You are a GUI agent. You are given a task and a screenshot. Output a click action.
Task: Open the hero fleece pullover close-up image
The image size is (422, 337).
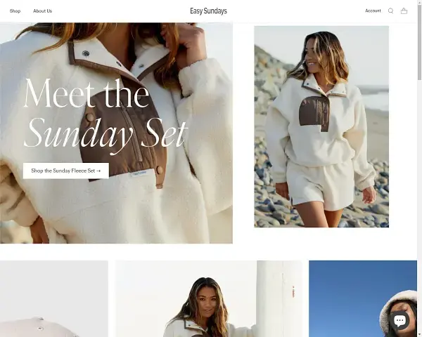point(116,133)
